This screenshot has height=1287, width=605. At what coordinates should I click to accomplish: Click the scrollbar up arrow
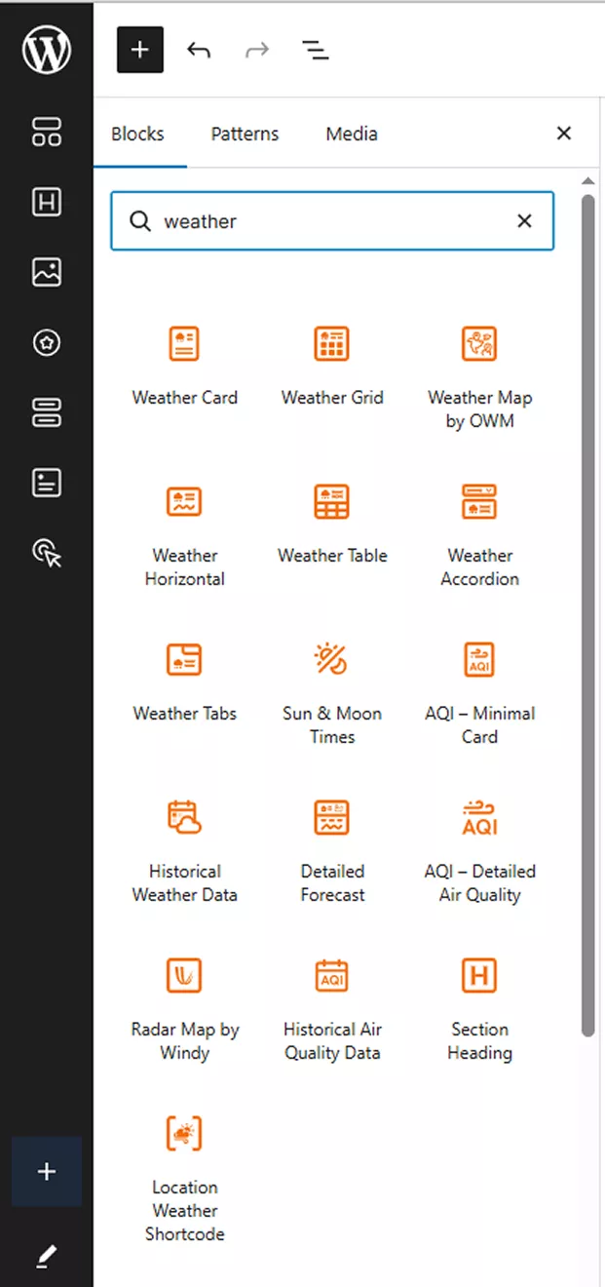tap(587, 181)
